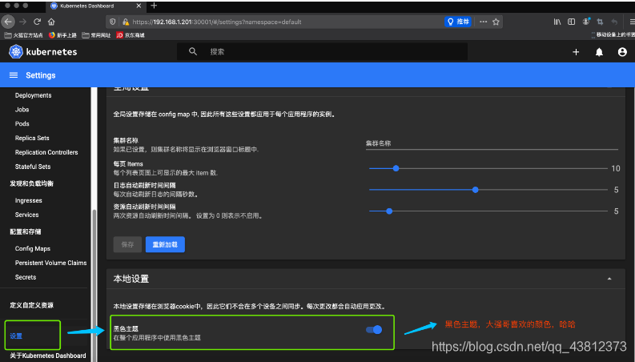Adjust the 日志自动刷新时间间隔 slider
Viewport: 635px width, 362px height.
[488, 190]
